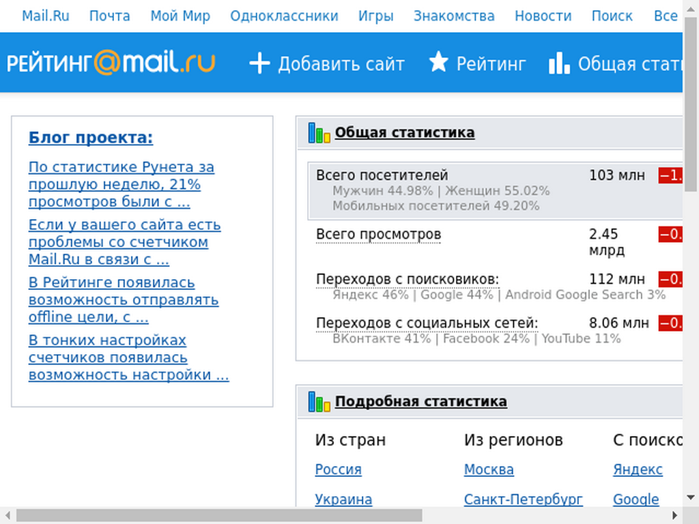This screenshot has width=699, height=524.
Task: Open the Украина country link
Action: point(343,499)
